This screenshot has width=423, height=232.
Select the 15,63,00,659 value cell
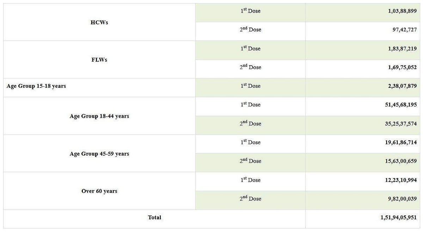click(x=401, y=161)
